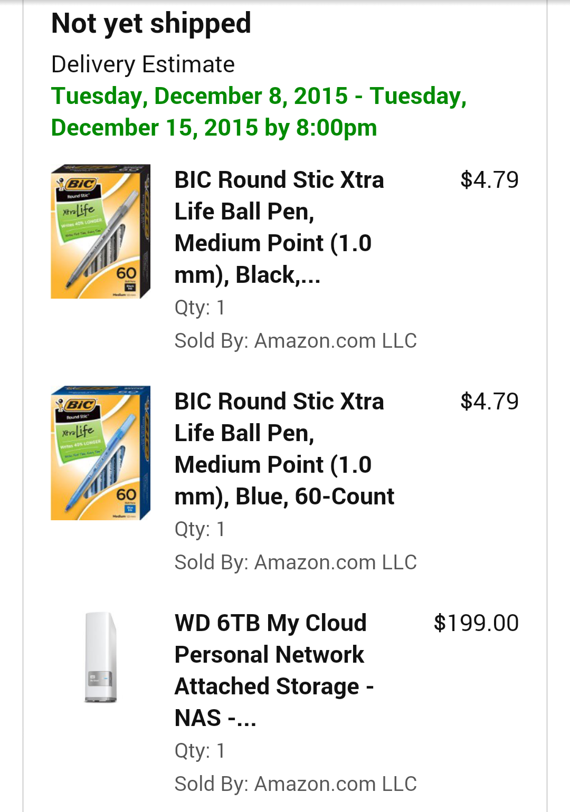The height and width of the screenshot is (812, 570).
Task: Tap the green delivery estimate date range
Action: pyautogui.click(x=259, y=112)
